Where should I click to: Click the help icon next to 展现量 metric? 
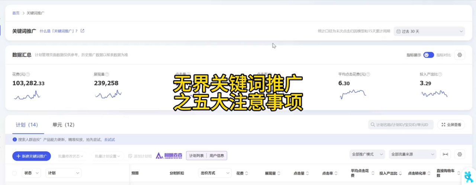pos(107,74)
